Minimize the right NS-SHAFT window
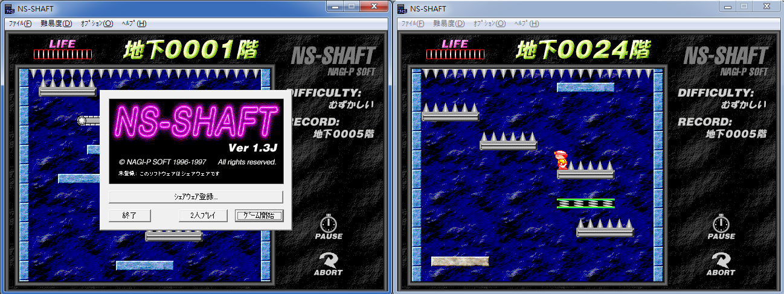 (x=728, y=6)
